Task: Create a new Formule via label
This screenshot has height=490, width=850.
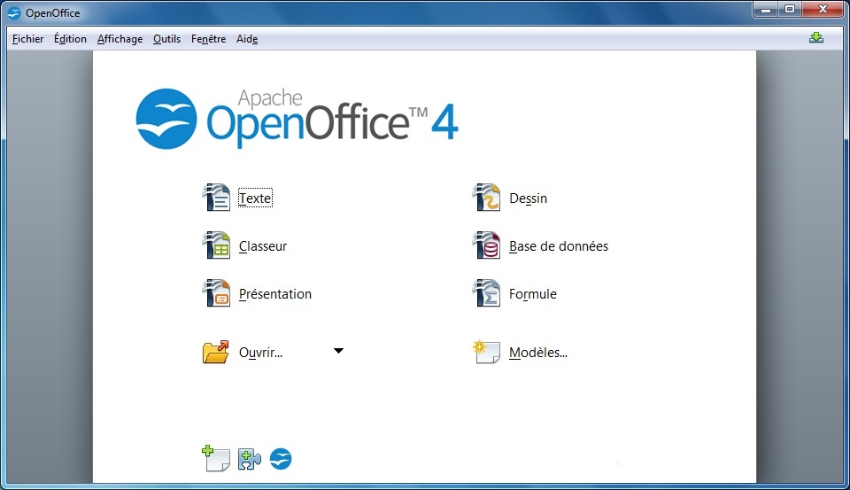Action: click(532, 294)
